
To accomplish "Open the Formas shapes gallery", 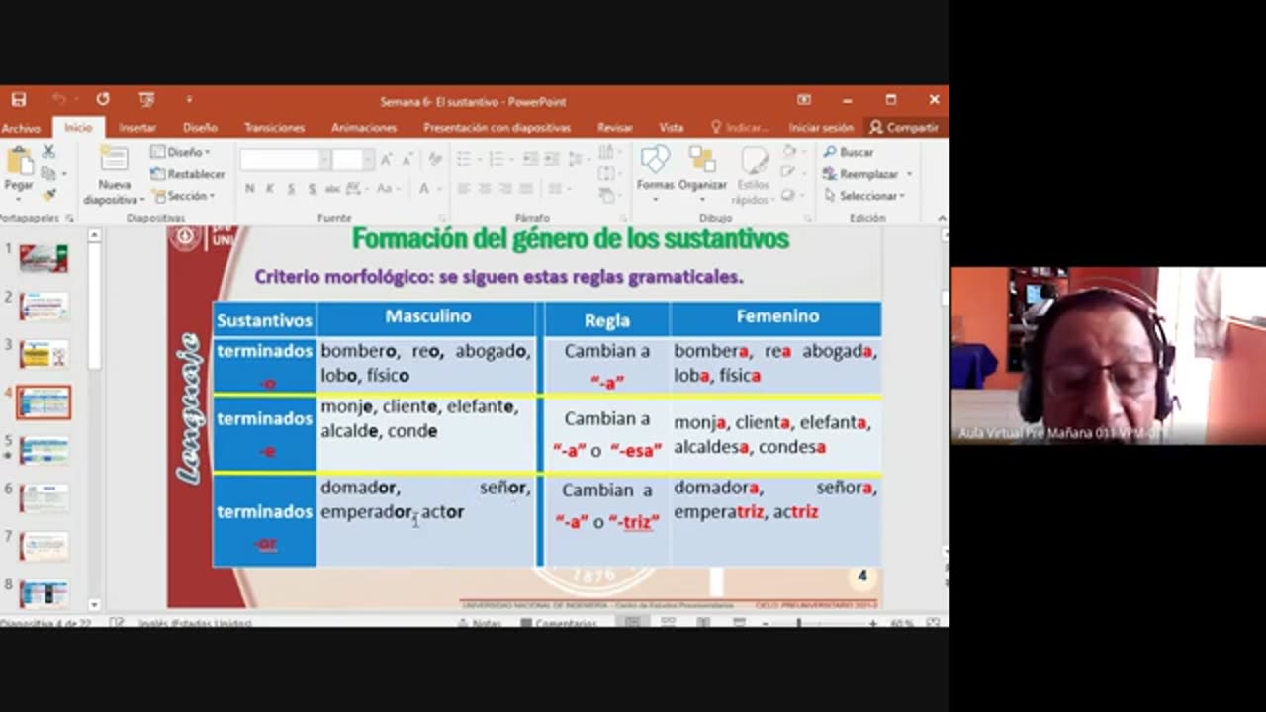I will [x=655, y=170].
